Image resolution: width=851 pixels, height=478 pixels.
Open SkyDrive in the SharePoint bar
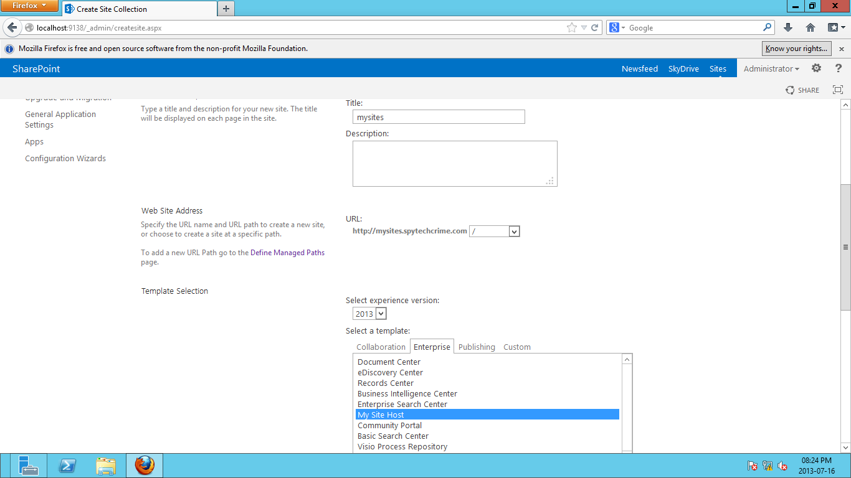[x=683, y=69]
